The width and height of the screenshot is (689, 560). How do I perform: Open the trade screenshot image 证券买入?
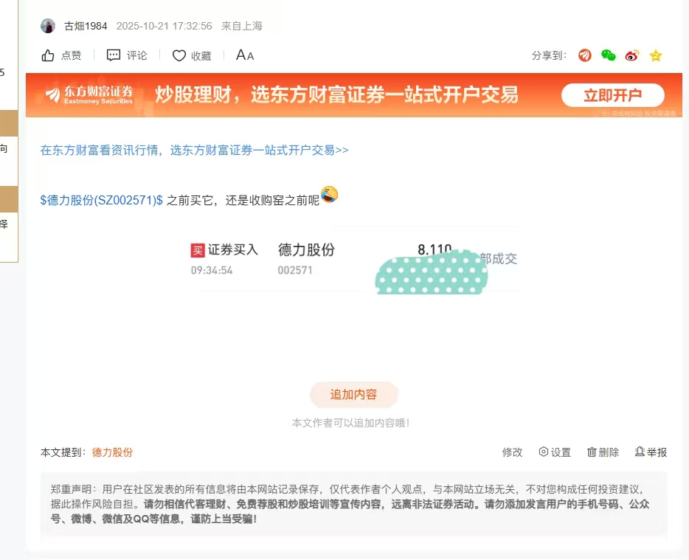point(354,260)
